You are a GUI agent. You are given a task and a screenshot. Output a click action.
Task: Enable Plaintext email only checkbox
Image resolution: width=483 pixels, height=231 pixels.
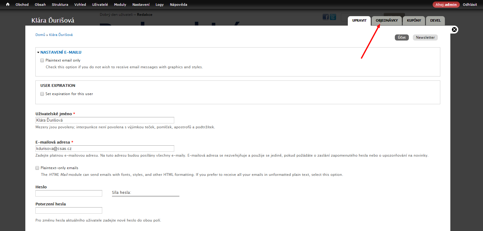(x=42, y=60)
